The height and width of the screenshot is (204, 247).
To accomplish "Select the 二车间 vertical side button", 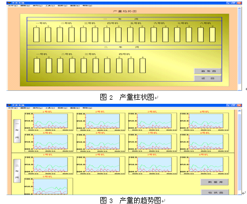I will 17,171.
